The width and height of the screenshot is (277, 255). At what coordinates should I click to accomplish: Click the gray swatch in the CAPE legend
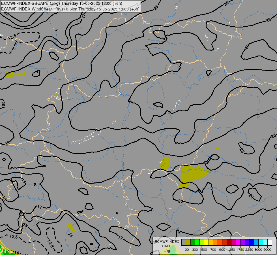[x=184, y=242]
